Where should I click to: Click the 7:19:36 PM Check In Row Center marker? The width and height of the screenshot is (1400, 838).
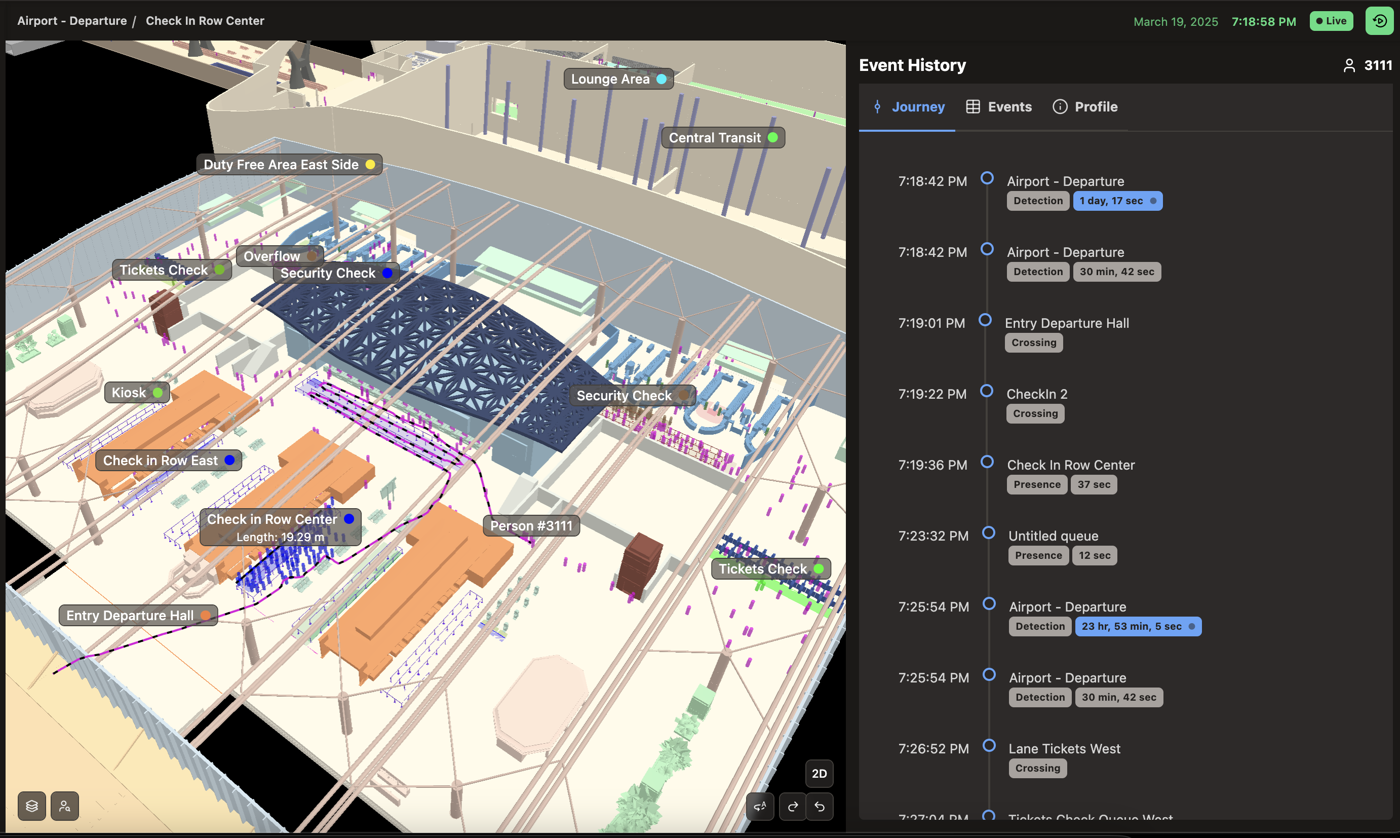click(x=987, y=462)
